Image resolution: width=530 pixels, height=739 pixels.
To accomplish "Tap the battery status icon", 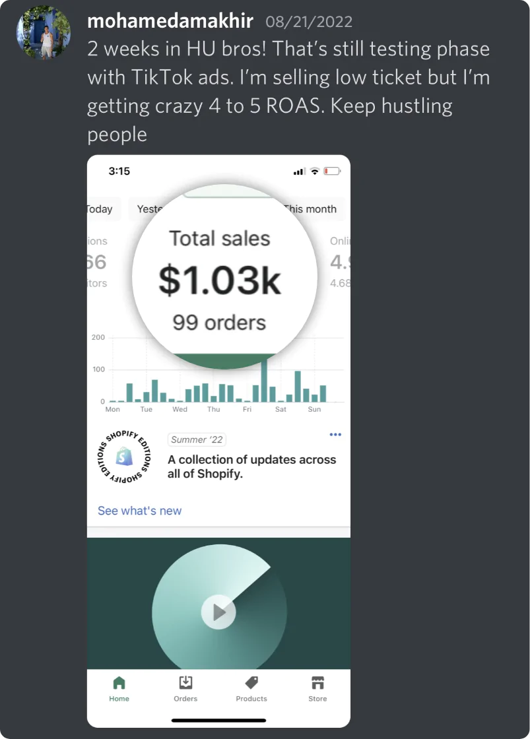I will (x=332, y=172).
